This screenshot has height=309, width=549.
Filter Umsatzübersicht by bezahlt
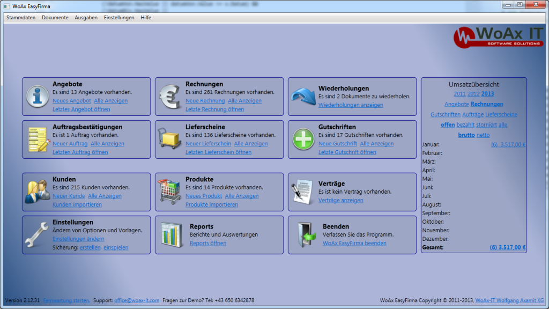click(465, 124)
